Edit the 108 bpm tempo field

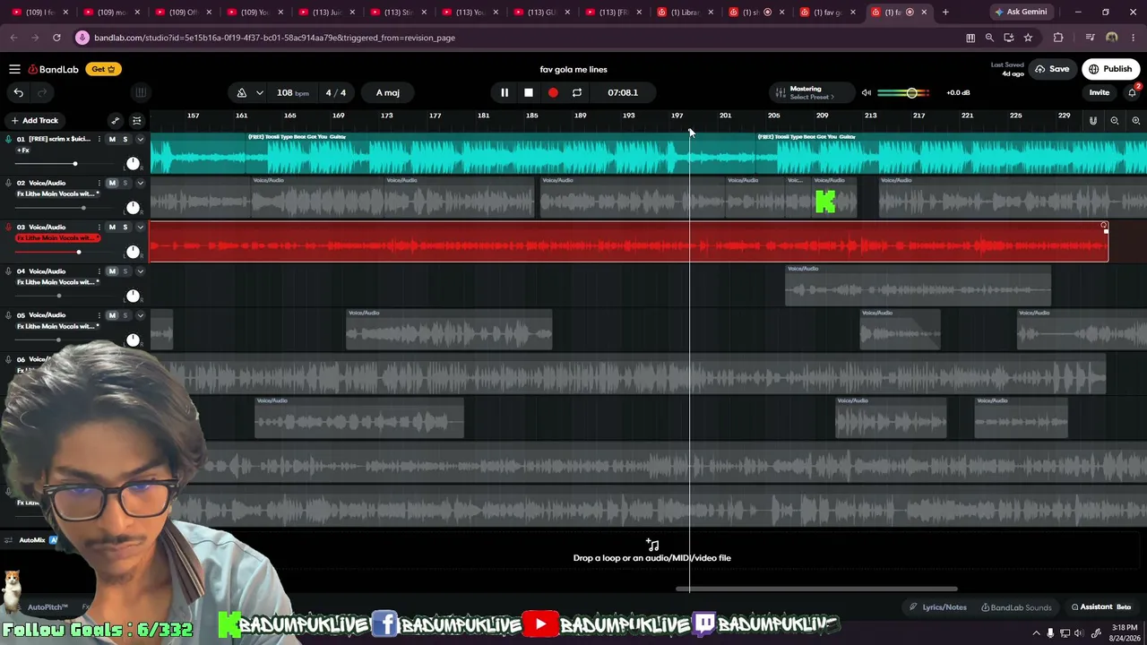pyautogui.click(x=292, y=92)
